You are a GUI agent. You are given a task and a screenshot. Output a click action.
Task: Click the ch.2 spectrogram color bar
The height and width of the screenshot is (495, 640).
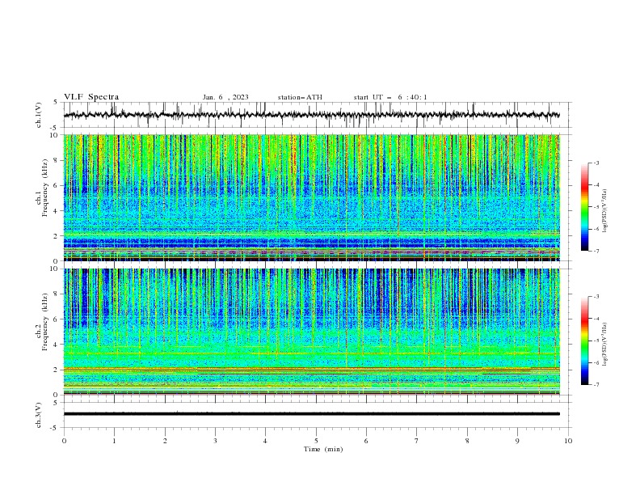pos(584,341)
